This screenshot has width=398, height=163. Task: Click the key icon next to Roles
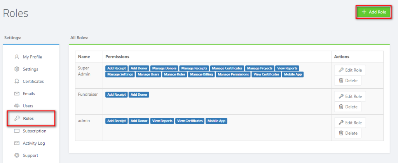point(17,118)
